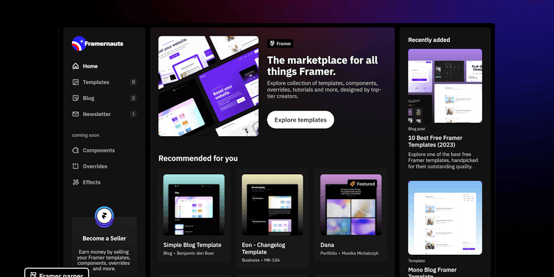Click the Templates image icon

pos(76,82)
